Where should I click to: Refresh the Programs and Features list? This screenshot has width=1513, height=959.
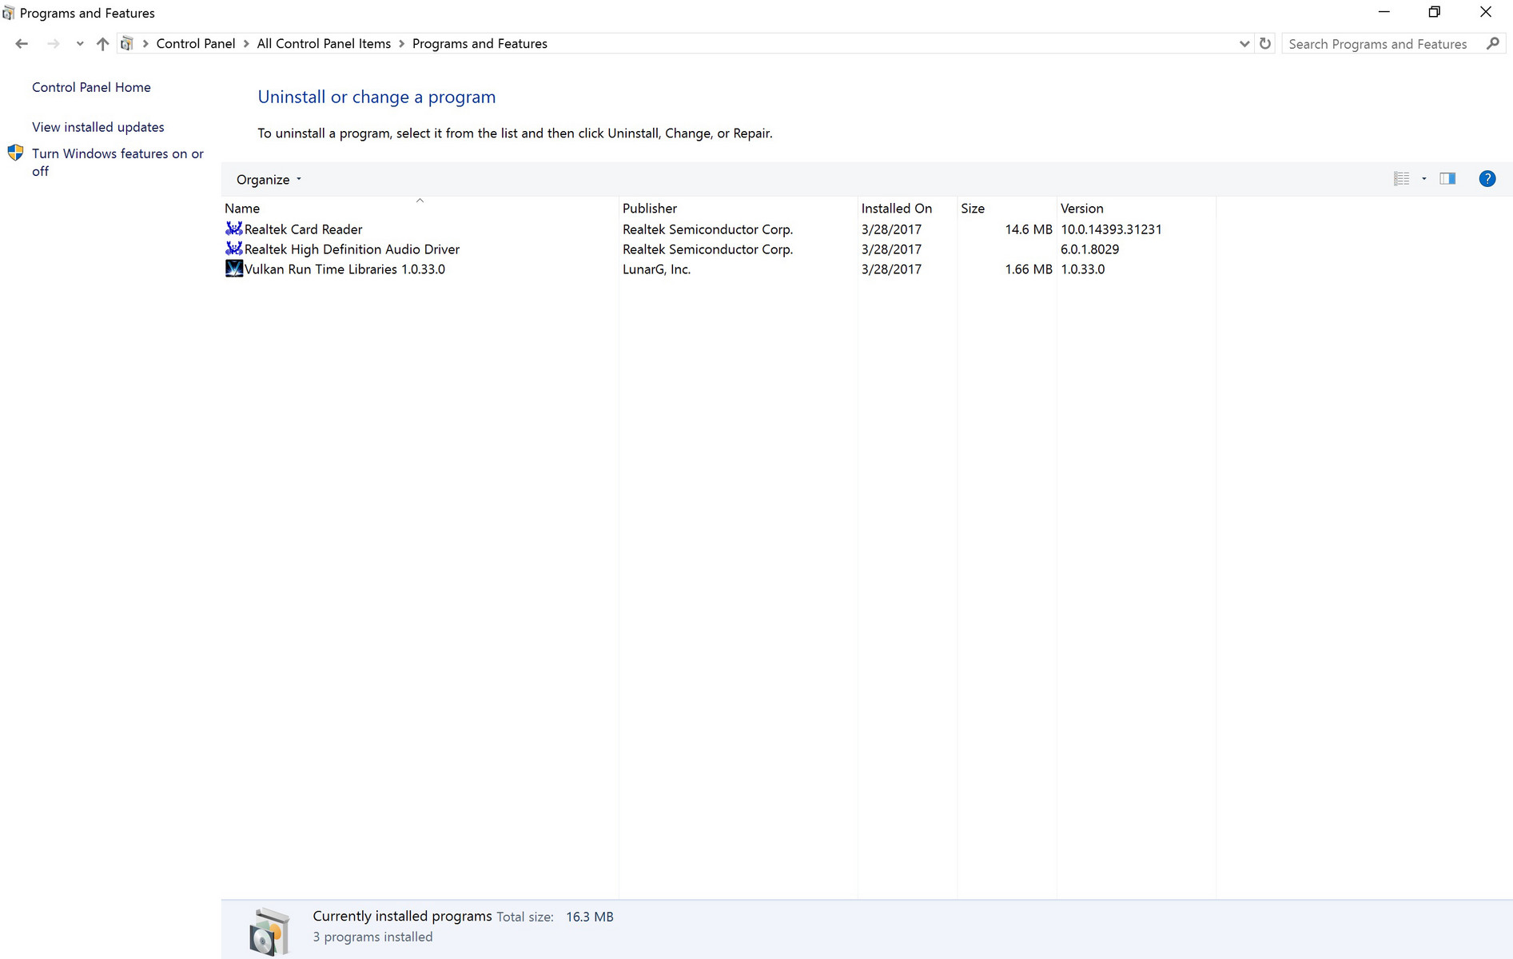(x=1265, y=44)
